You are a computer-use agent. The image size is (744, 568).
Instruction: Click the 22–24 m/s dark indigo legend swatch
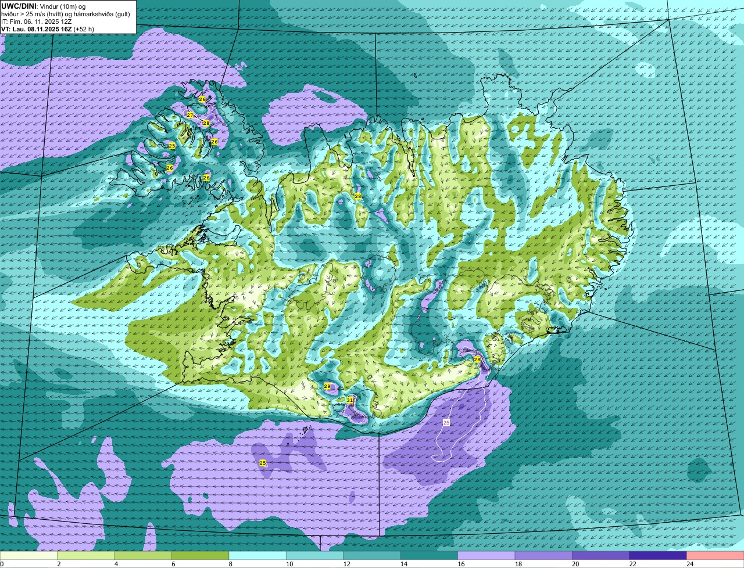(x=659, y=555)
